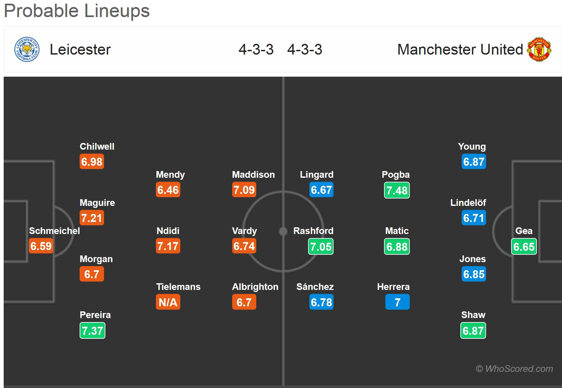Click the Leicester City club crest

[x=27, y=50]
